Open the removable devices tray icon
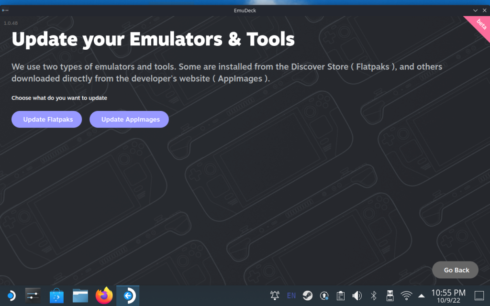The image size is (490, 306). [x=390, y=295]
